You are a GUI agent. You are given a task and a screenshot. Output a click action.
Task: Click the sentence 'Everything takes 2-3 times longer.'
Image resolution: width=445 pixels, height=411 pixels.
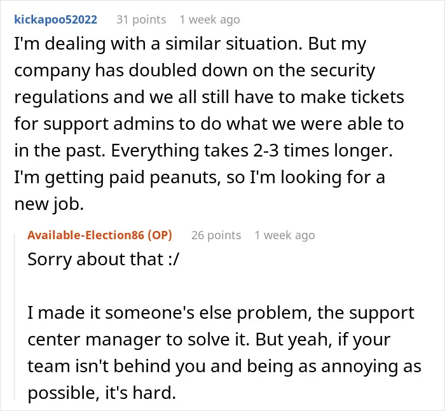tap(252, 151)
